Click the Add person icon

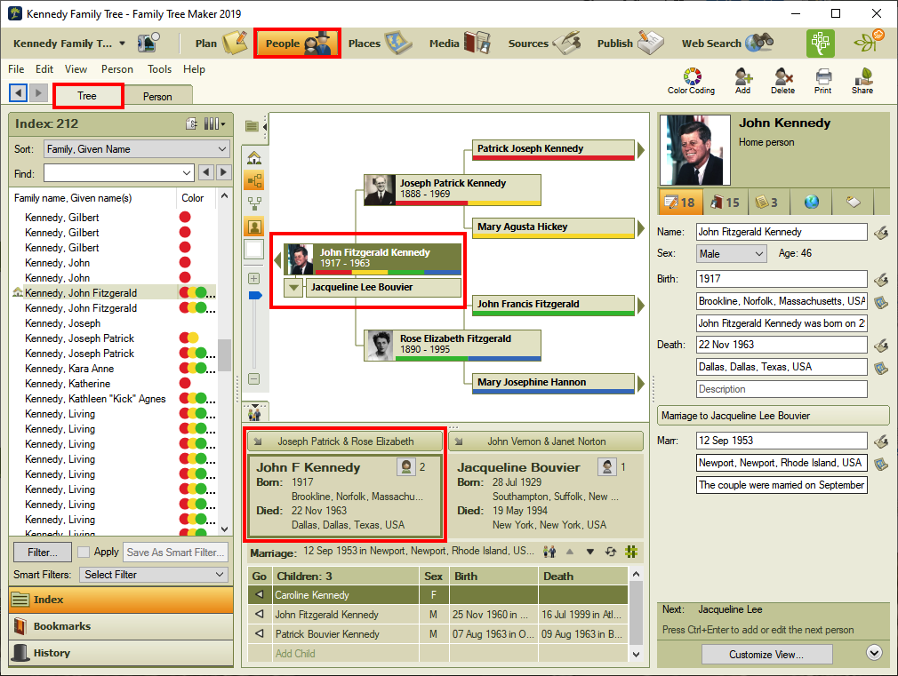(742, 81)
